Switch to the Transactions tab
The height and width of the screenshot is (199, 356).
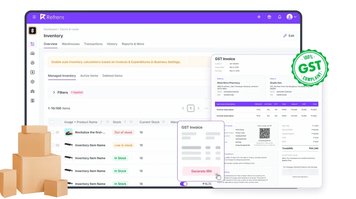coord(93,44)
